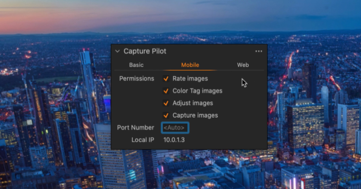This screenshot has height=189, width=361.
Task: Turn off the Capture images checkbox
Action: pos(166,116)
